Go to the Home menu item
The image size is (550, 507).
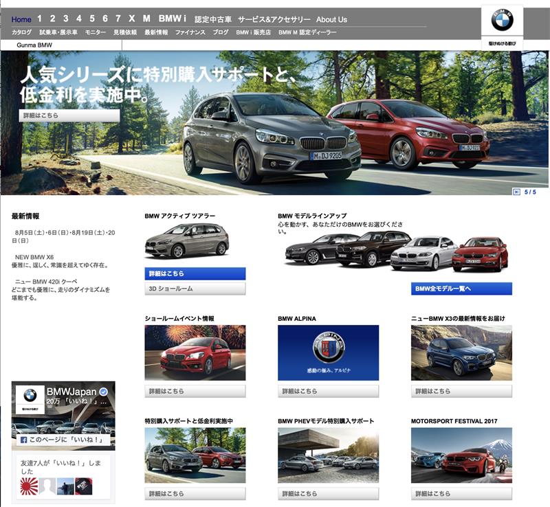(x=21, y=19)
